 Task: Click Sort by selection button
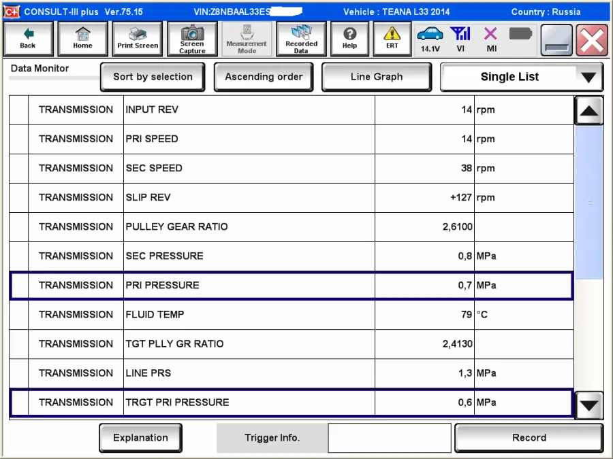tap(153, 76)
